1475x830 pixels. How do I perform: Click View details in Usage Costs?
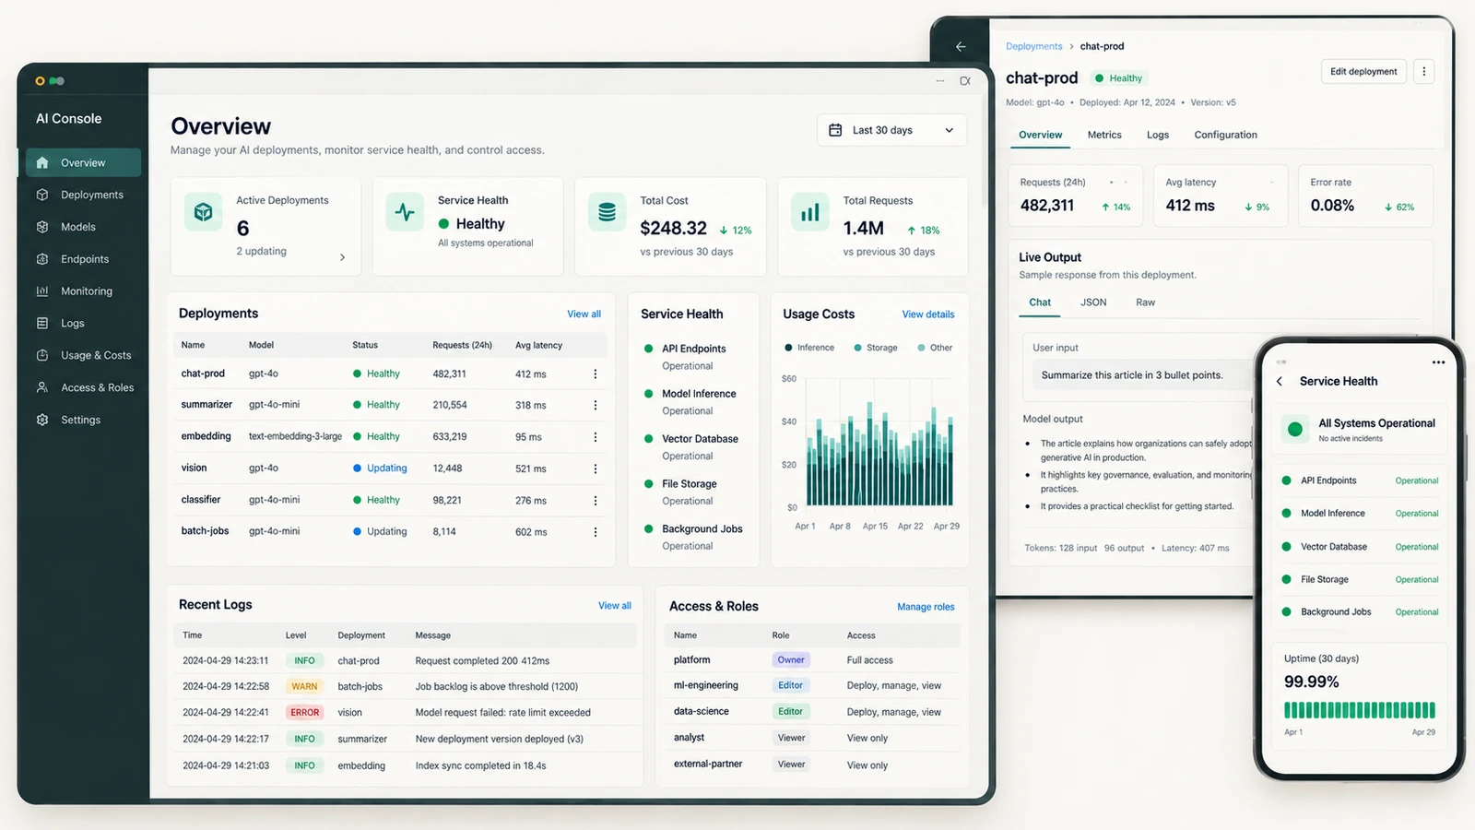[928, 314]
